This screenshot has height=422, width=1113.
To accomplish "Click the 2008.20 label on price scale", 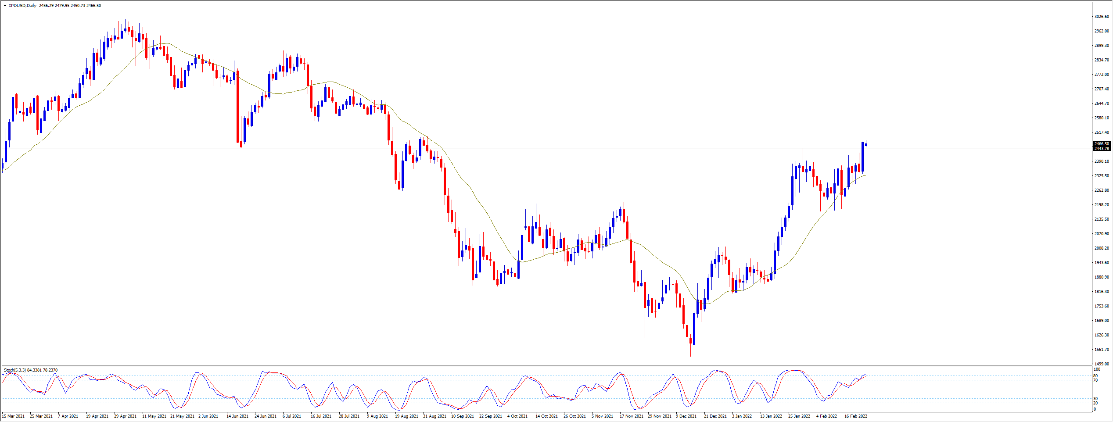I will point(1102,248).
